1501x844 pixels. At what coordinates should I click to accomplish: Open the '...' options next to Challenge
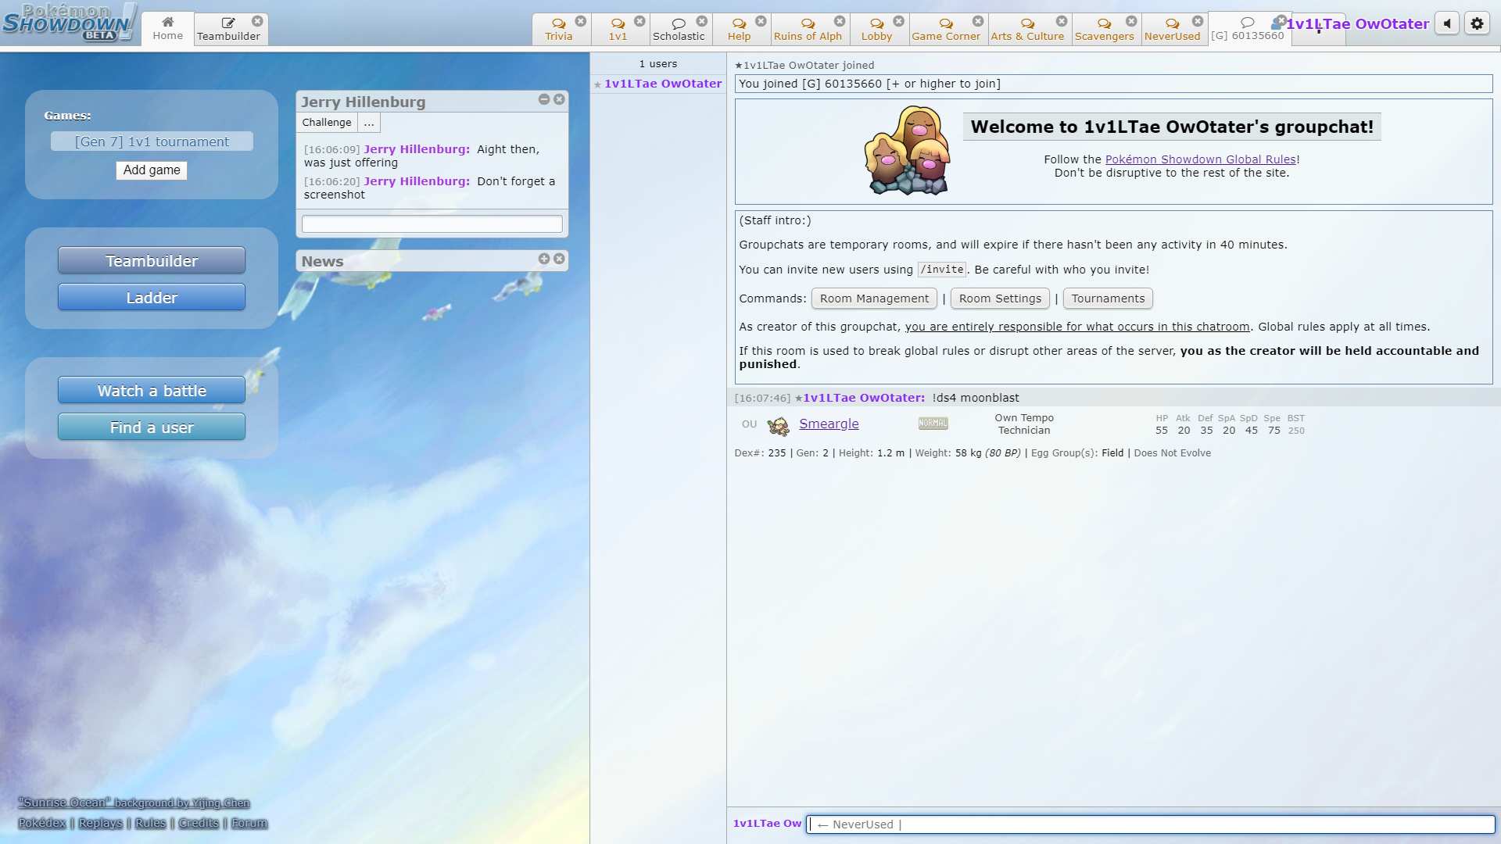(368, 123)
